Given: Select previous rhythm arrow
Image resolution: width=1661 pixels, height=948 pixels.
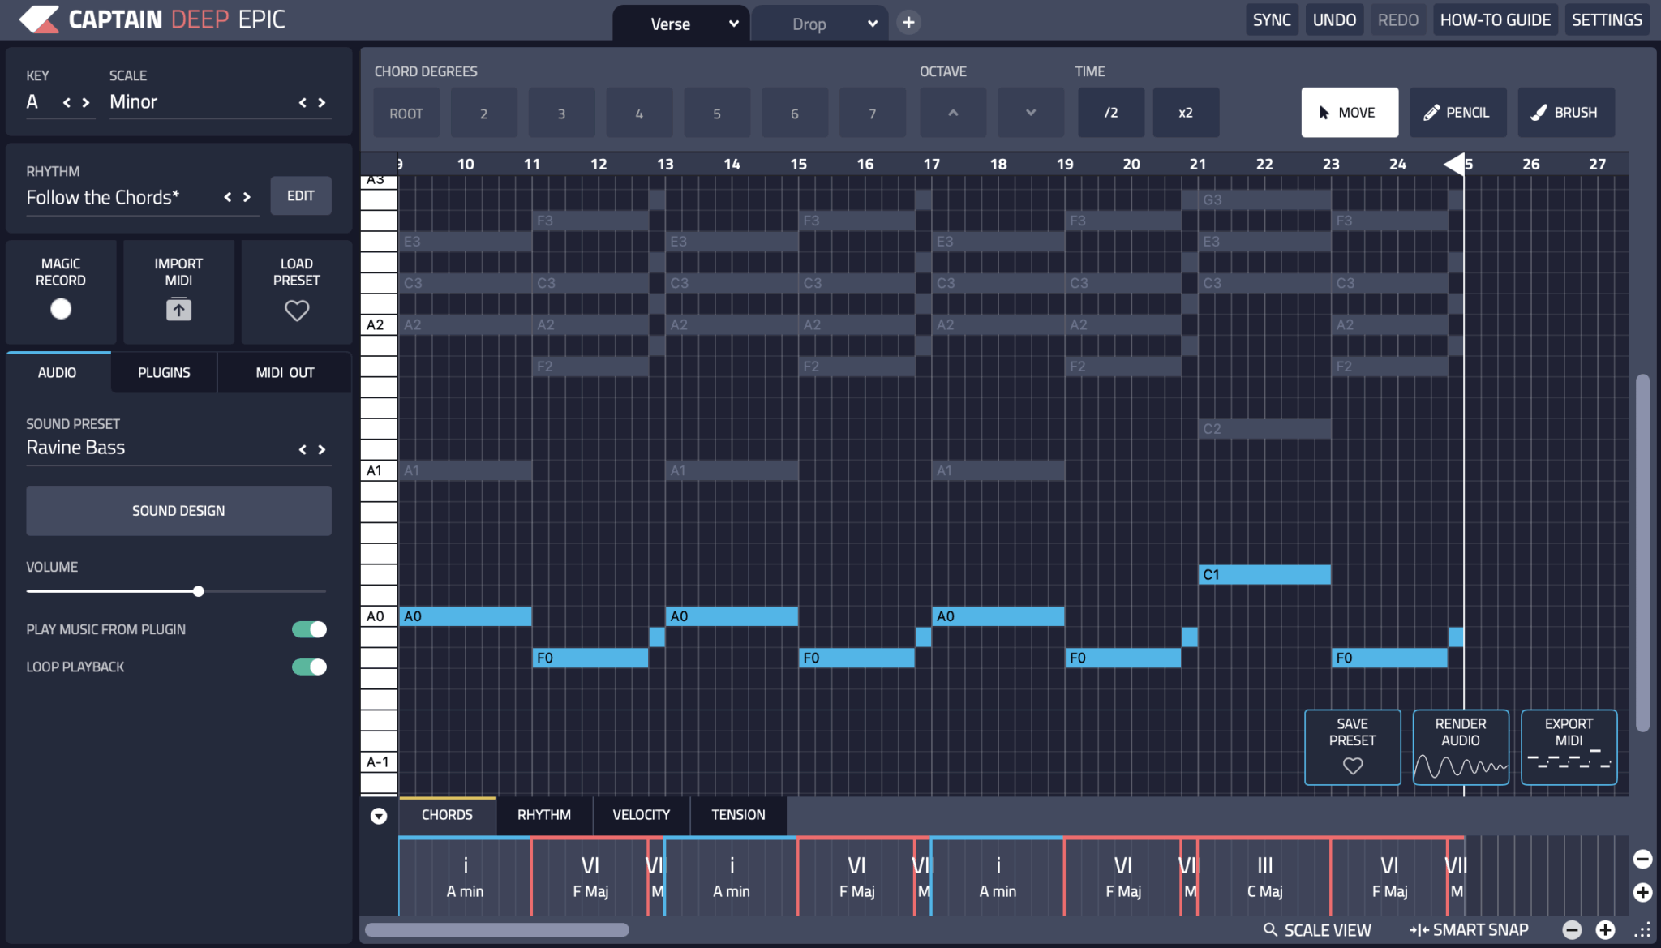Looking at the screenshot, I should tap(228, 197).
